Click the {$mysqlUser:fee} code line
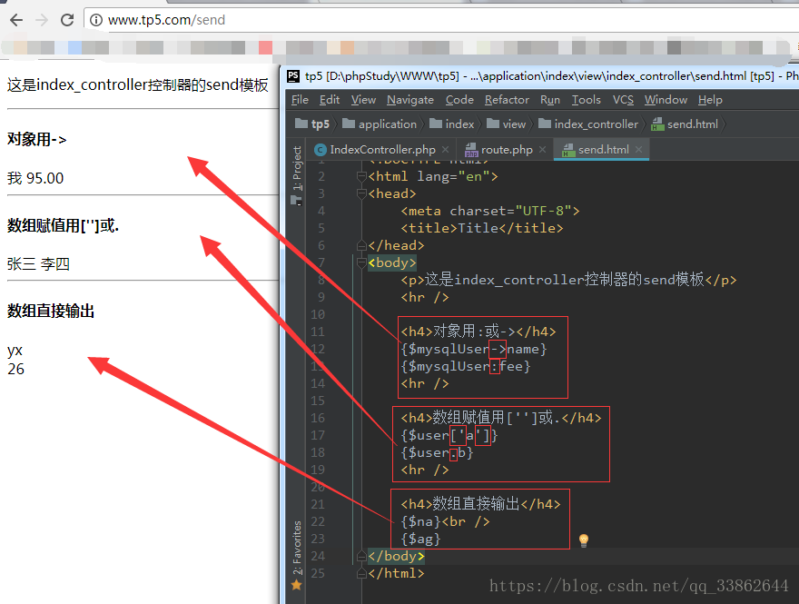Image resolution: width=799 pixels, height=604 pixels. [466, 366]
